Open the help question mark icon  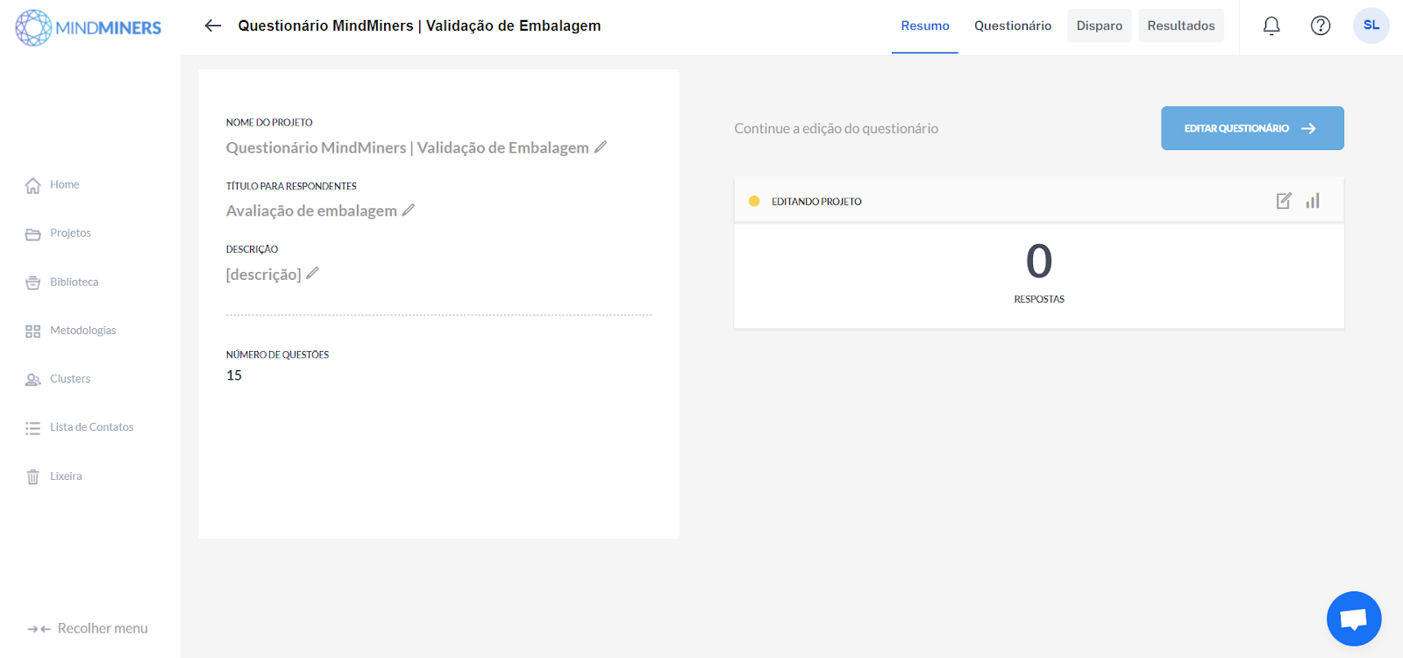[1321, 25]
